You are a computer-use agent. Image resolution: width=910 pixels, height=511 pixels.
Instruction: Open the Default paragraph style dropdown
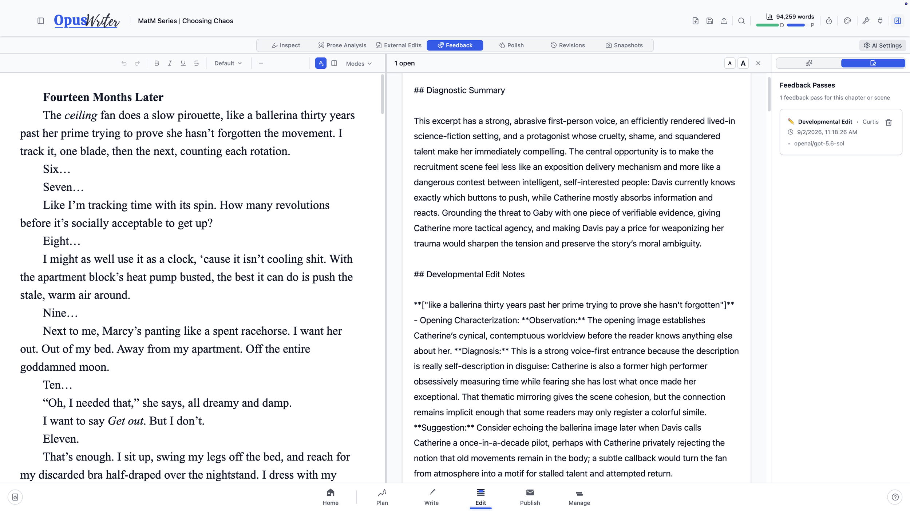click(x=228, y=63)
